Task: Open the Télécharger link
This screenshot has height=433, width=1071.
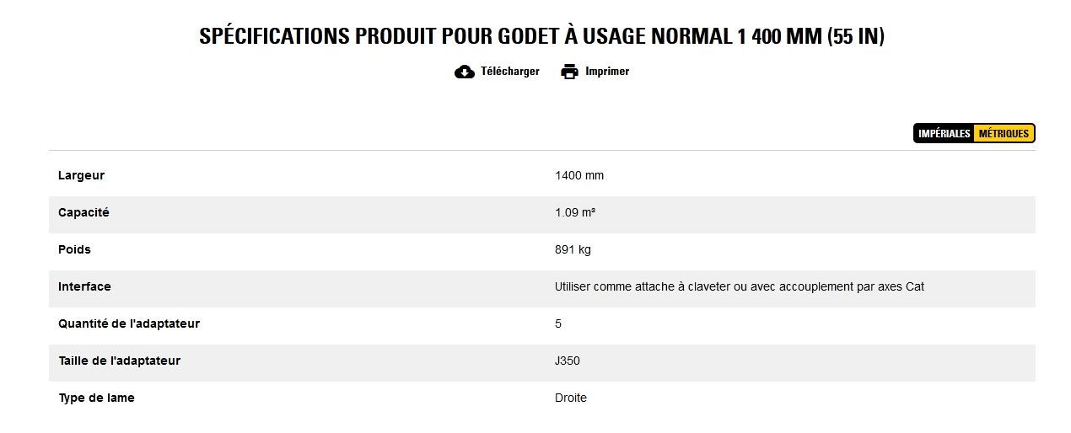Action: (509, 72)
